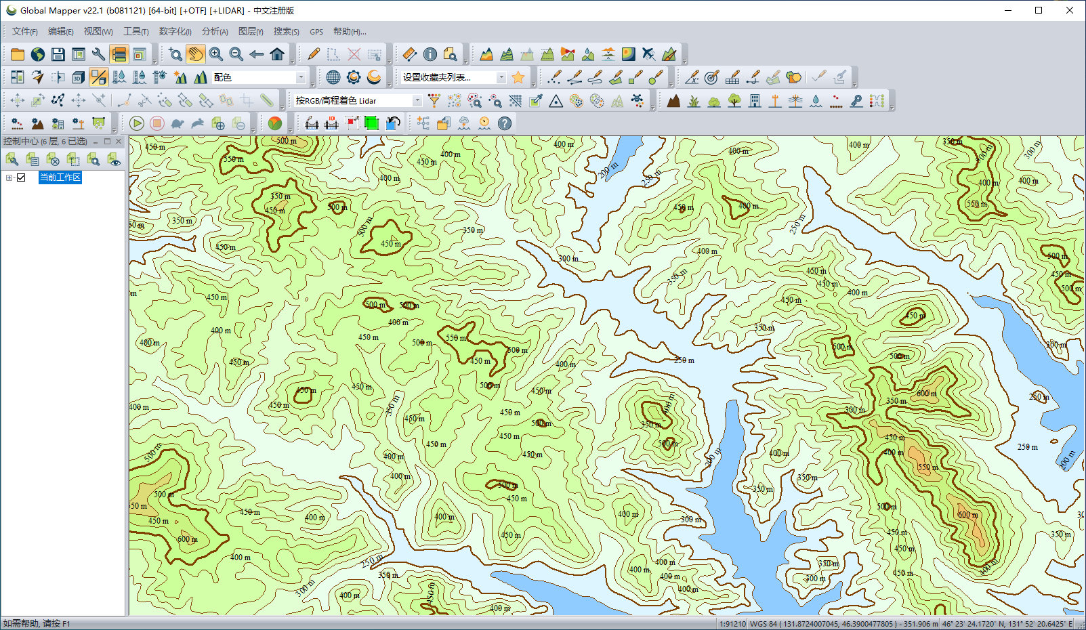Screen dimensions: 1086x630
Task: Open the 分析(A) menu
Action: tap(215, 32)
